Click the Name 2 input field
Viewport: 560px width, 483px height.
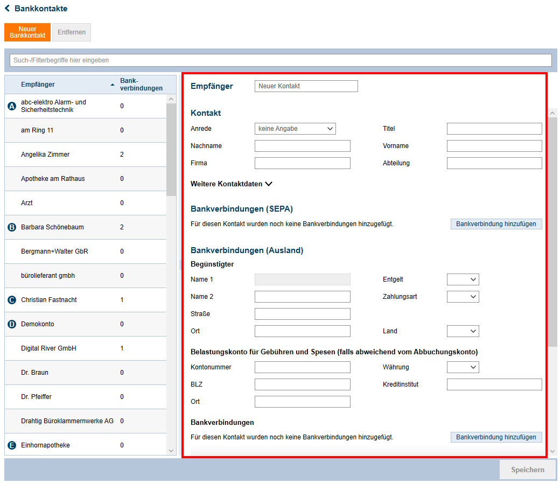pyautogui.click(x=303, y=297)
